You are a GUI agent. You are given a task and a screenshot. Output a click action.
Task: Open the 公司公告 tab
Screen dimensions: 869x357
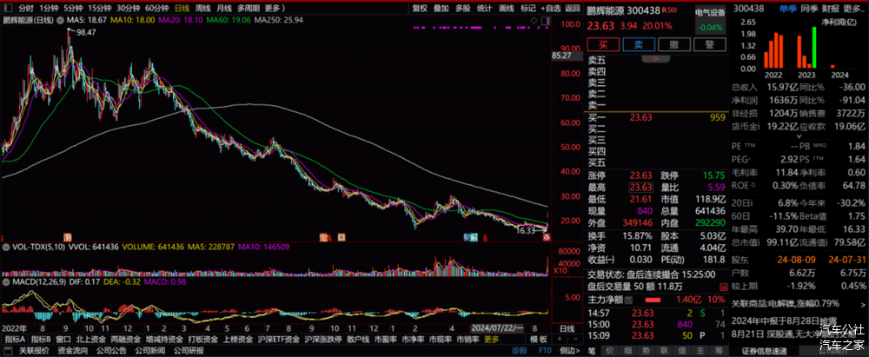111,351
